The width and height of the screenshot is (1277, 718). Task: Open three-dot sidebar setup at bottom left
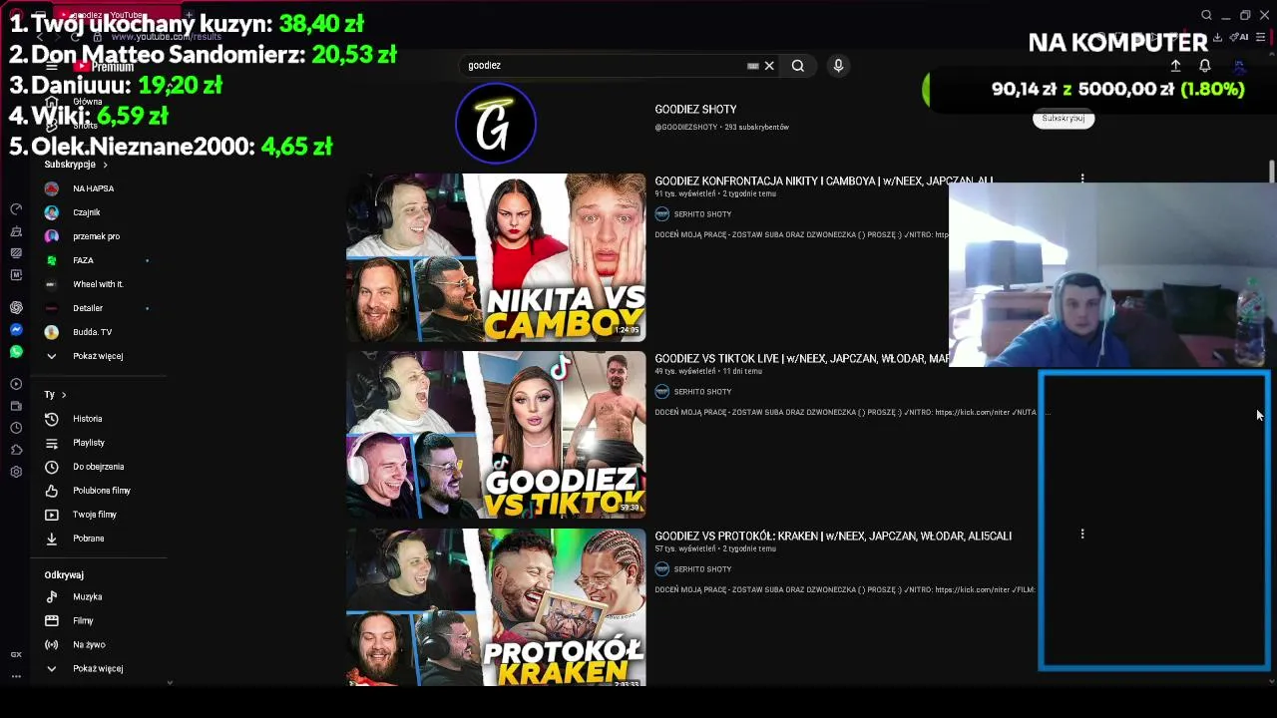click(x=16, y=675)
